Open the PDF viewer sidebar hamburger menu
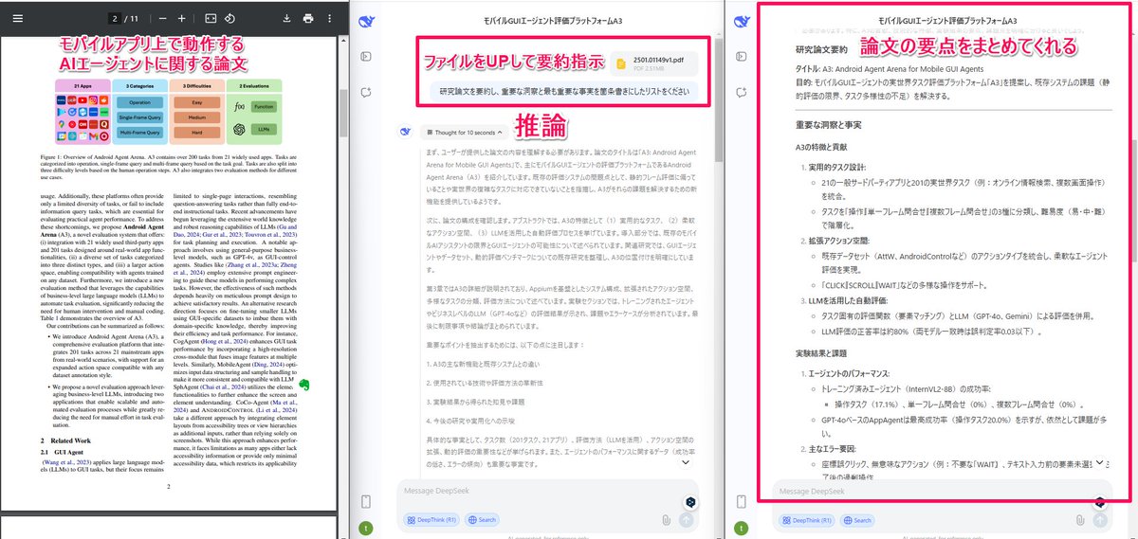 click(18, 18)
